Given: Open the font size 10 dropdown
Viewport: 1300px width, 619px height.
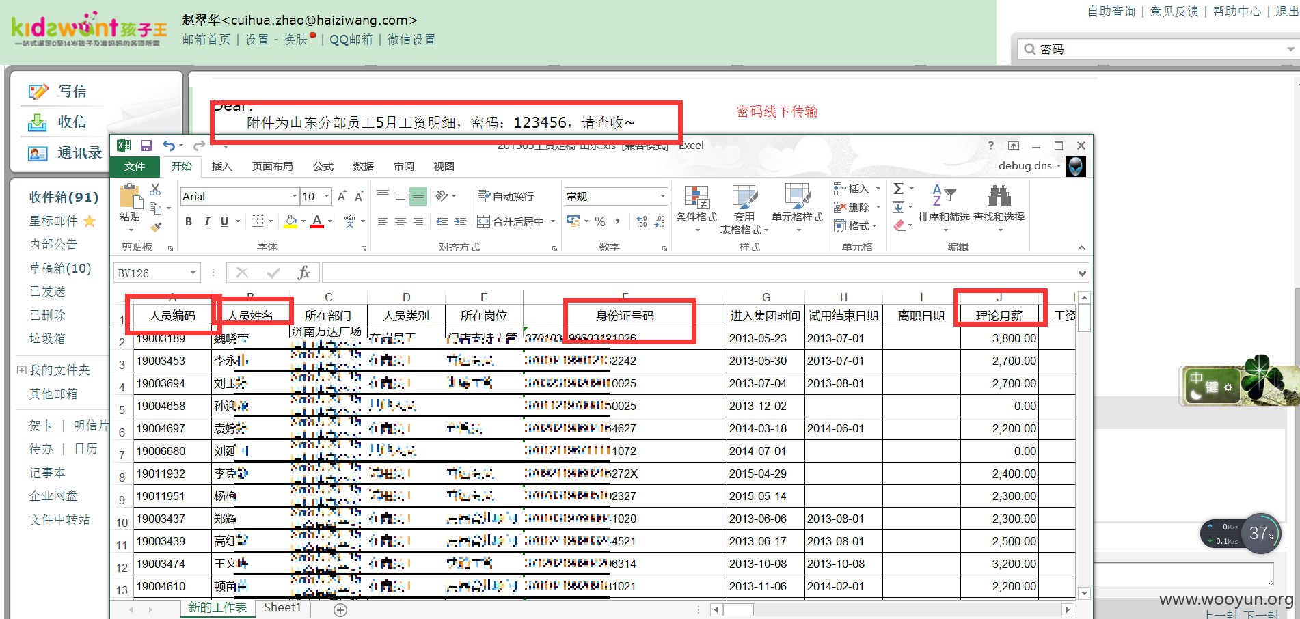Looking at the screenshot, I should tap(327, 196).
